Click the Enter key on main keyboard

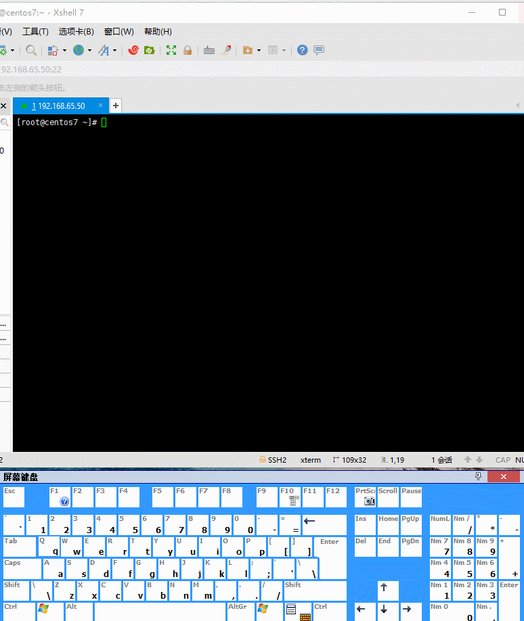pos(330,557)
